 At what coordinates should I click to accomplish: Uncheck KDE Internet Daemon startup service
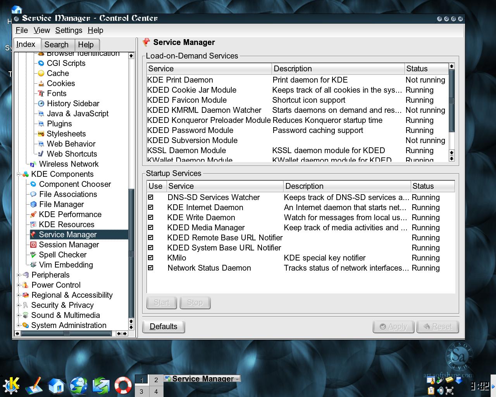coord(151,207)
